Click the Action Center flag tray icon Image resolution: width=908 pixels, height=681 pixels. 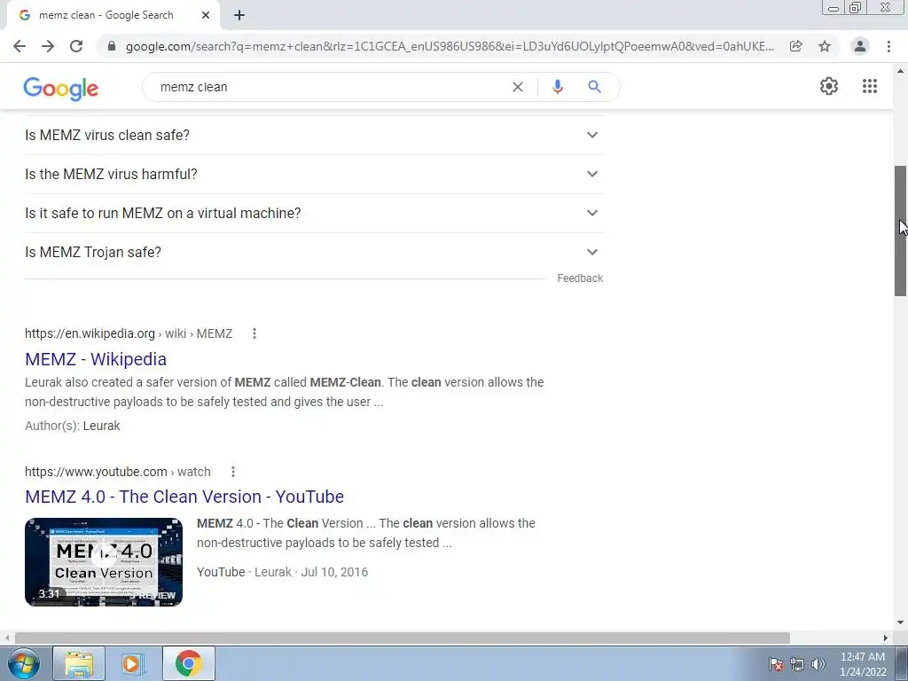[x=776, y=664]
